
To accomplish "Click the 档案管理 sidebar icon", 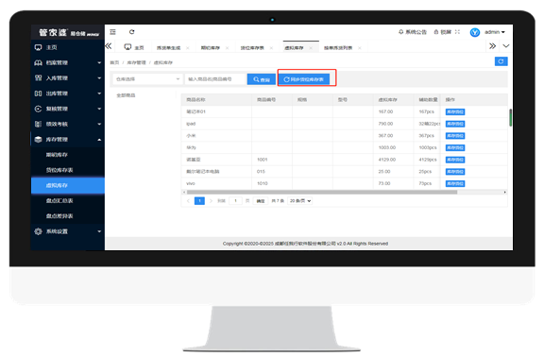I will pos(38,62).
